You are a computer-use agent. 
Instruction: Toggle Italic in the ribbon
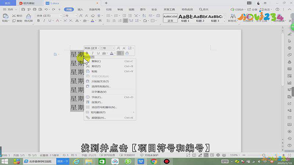(x=44, y=21)
